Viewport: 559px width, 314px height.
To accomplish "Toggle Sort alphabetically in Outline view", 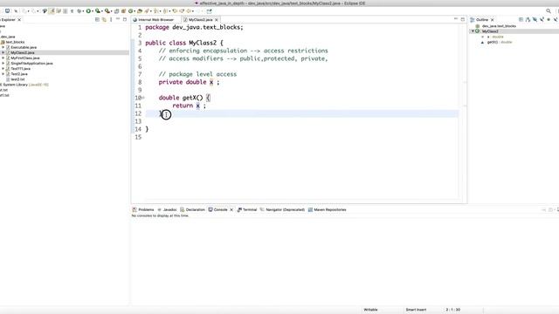I will click(x=528, y=19).
